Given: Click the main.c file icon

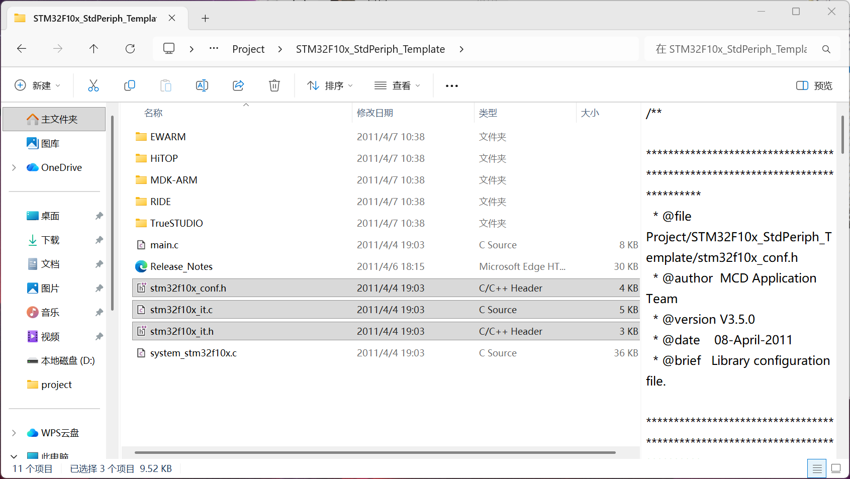Looking at the screenshot, I should [141, 245].
